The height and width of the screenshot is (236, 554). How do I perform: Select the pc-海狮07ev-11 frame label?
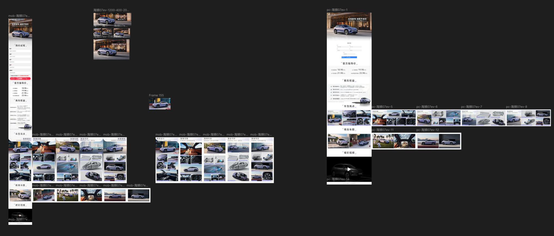383,130
